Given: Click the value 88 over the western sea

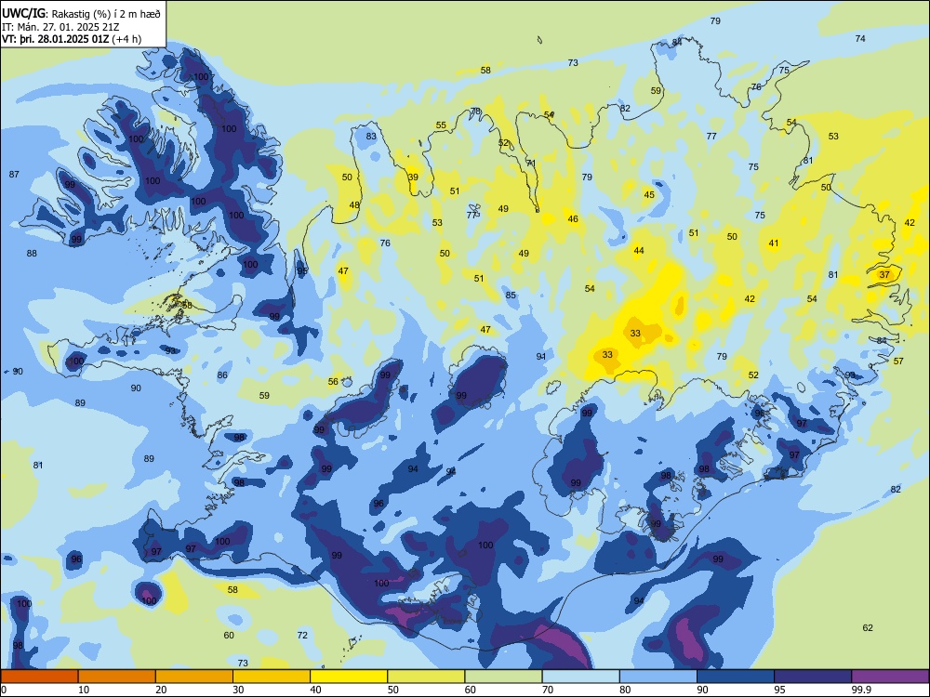Looking at the screenshot, I should click(32, 253).
